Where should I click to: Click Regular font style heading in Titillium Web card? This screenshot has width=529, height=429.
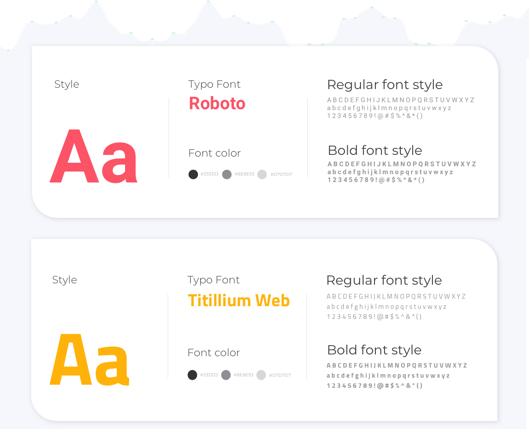tap(384, 280)
